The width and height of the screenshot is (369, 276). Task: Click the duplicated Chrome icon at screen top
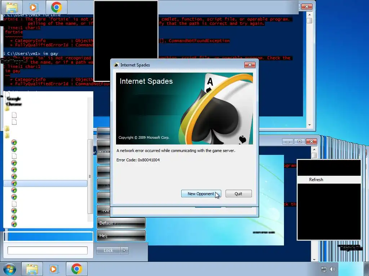tap(57, 7)
